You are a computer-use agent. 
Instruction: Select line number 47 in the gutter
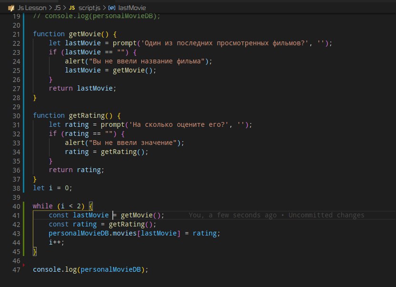click(x=16, y=270)
